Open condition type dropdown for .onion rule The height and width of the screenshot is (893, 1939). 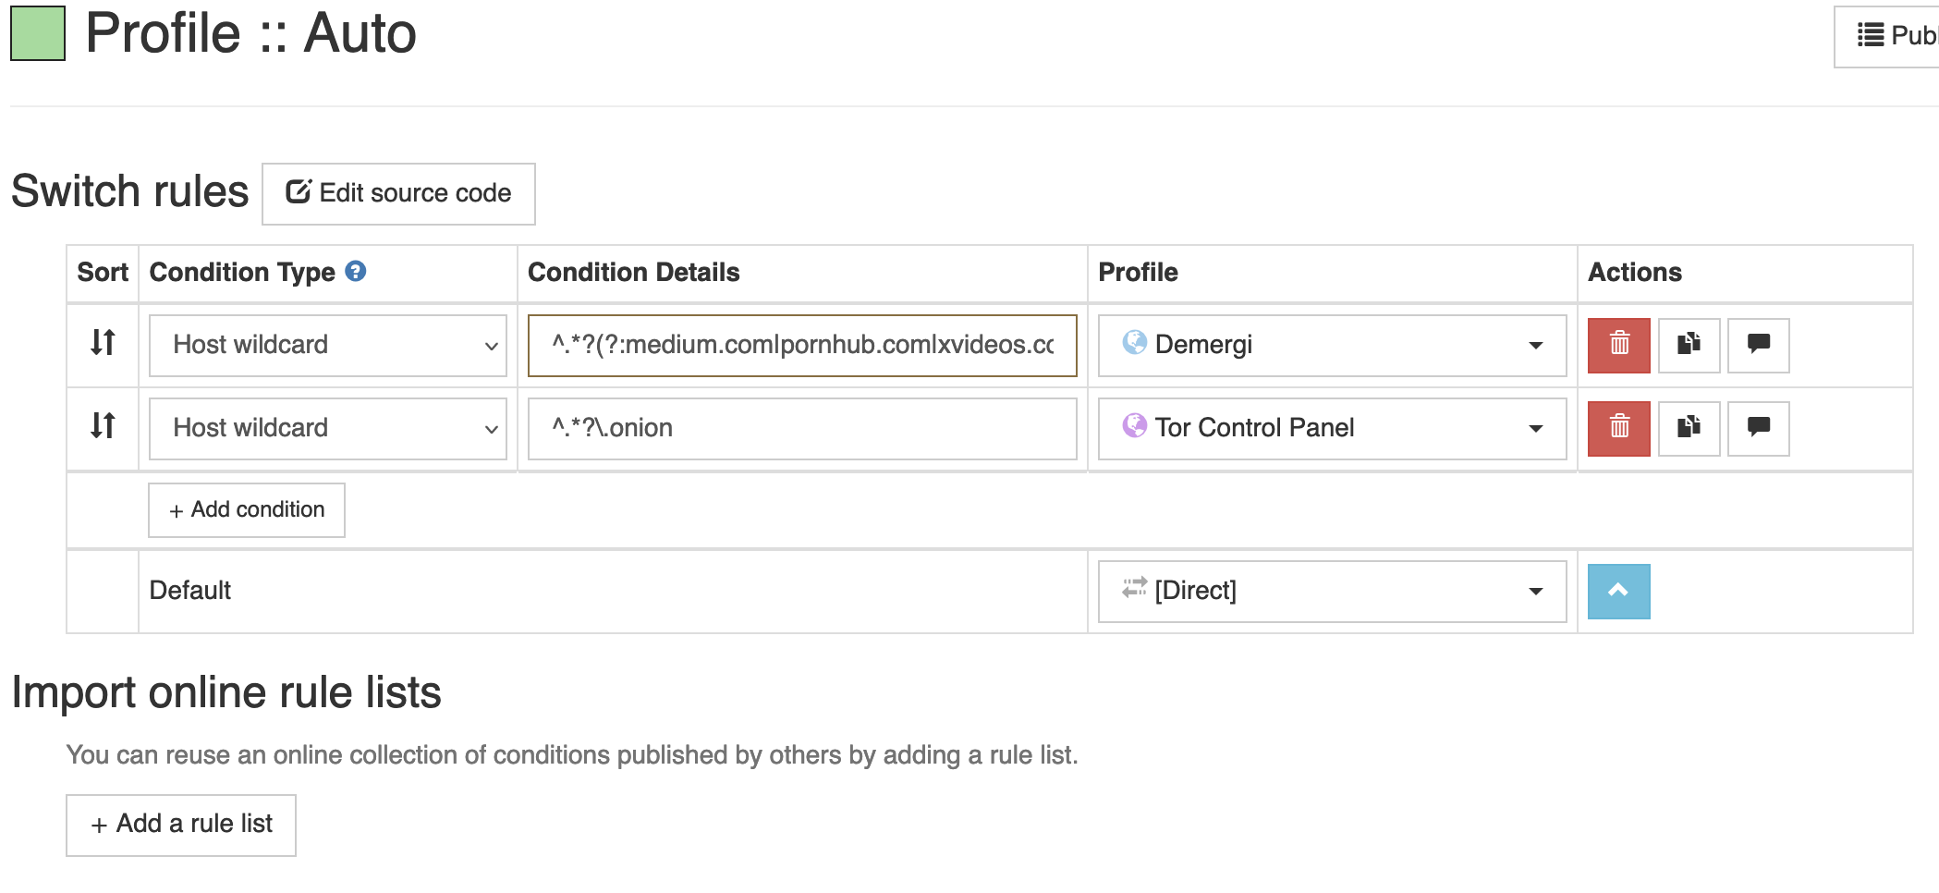pyautogui.click(x=327, y=429)
